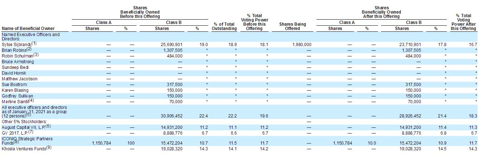Select Merline Saintil's 70,000 shares before offering
This screenshot has width=479, height=156.
(x=176, y=102)
